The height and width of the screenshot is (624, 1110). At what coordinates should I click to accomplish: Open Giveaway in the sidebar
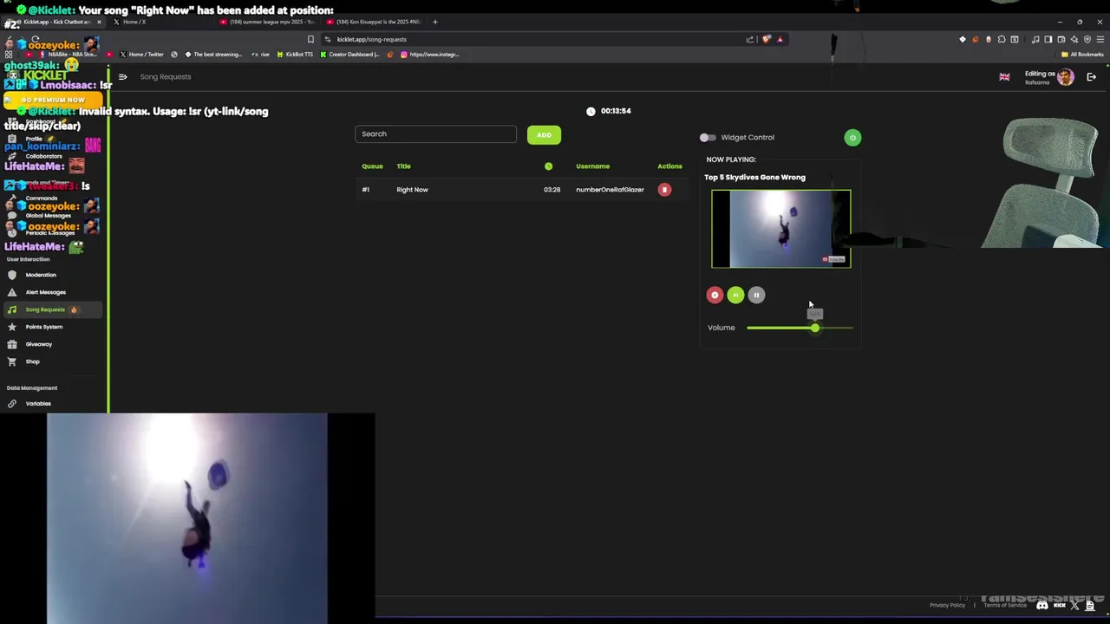[38, 344]
